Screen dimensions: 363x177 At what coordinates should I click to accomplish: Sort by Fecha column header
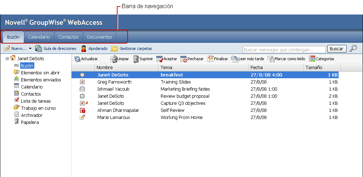click(276, 67)
